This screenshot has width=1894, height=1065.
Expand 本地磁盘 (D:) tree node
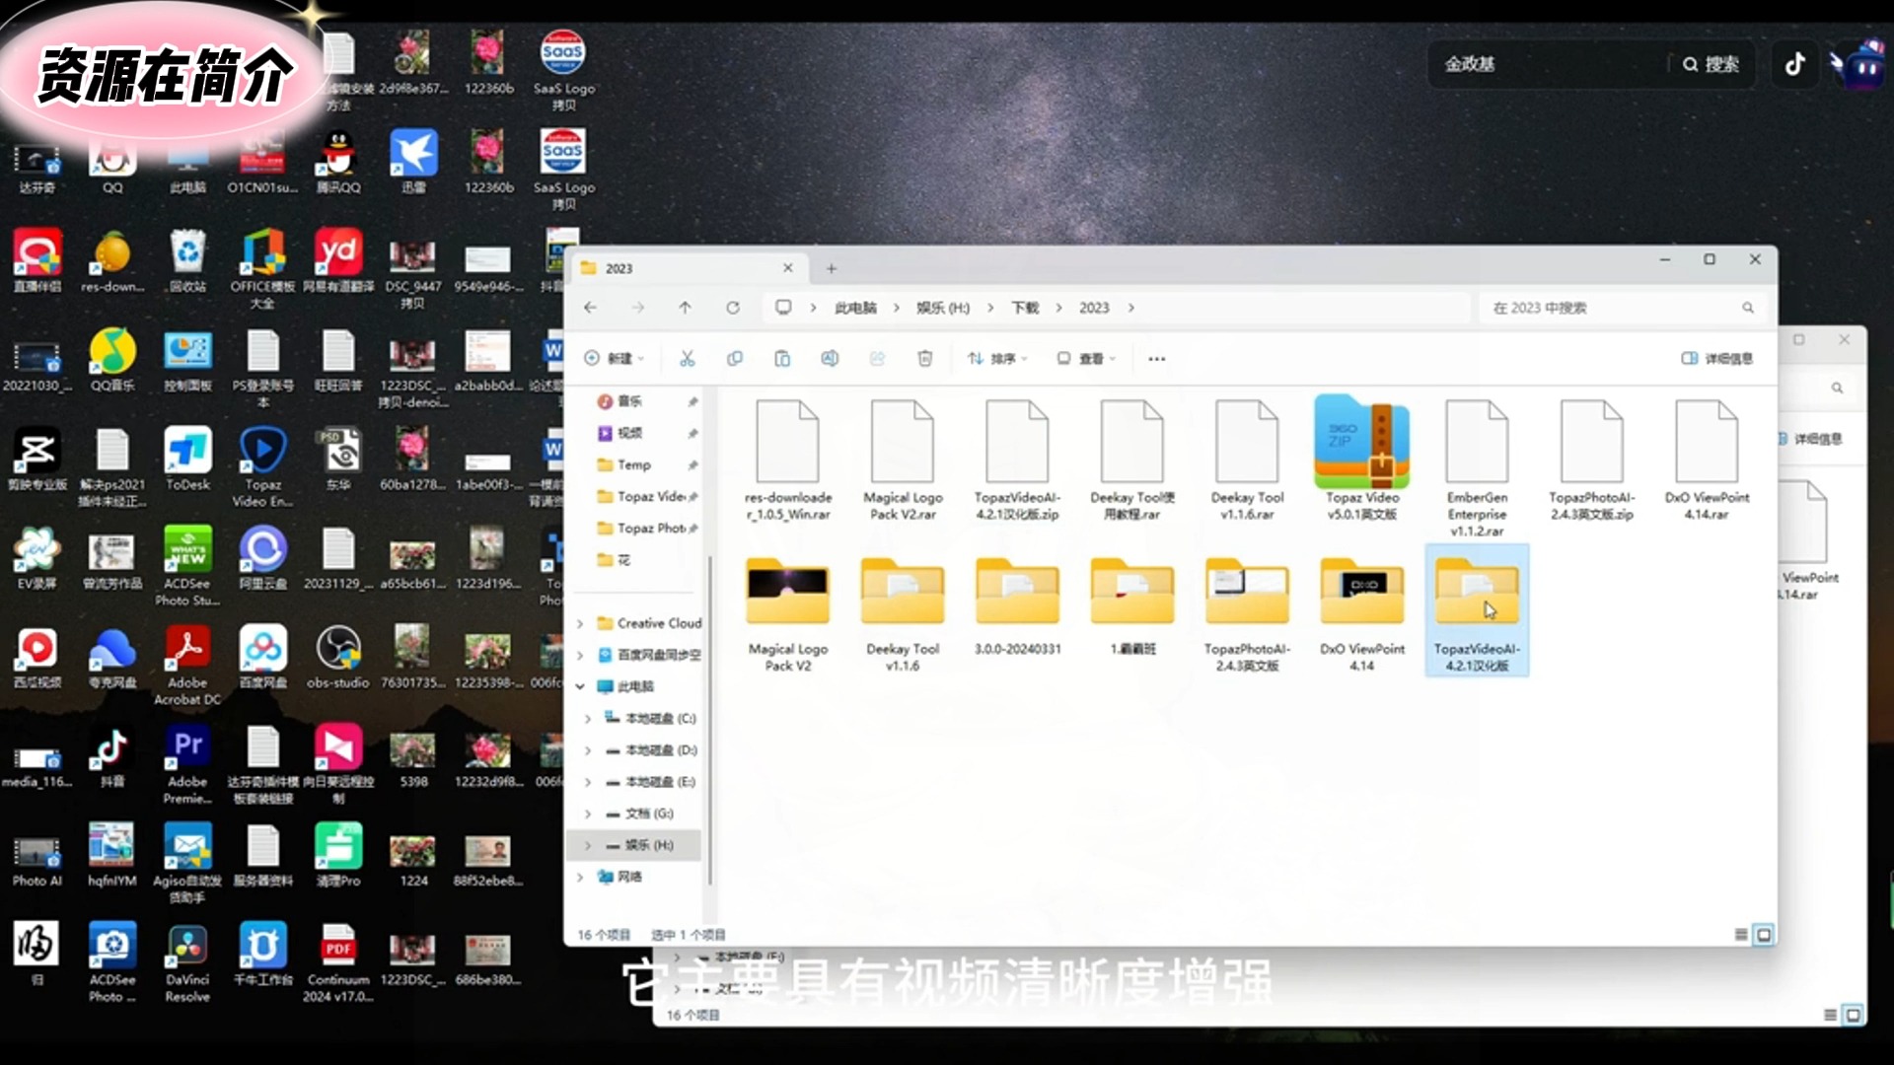point(588,750)
